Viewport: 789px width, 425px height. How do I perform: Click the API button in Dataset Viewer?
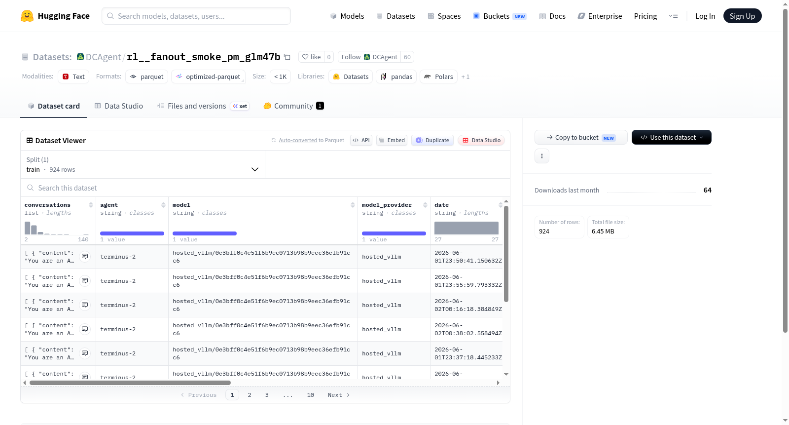coord(361,140)
